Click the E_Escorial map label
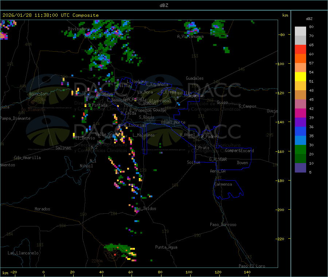Screen dimensions: 328x277 [135, 125]
